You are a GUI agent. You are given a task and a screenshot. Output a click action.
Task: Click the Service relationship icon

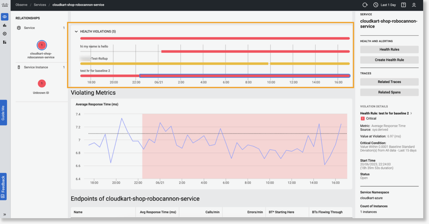point(19,28)
